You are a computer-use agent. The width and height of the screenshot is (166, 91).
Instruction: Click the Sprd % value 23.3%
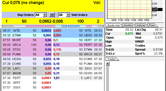158,54
